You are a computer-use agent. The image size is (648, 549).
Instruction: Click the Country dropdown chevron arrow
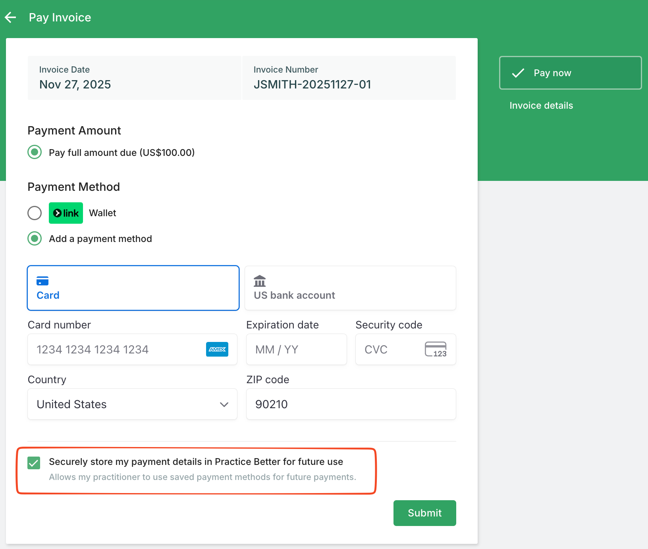224,405
